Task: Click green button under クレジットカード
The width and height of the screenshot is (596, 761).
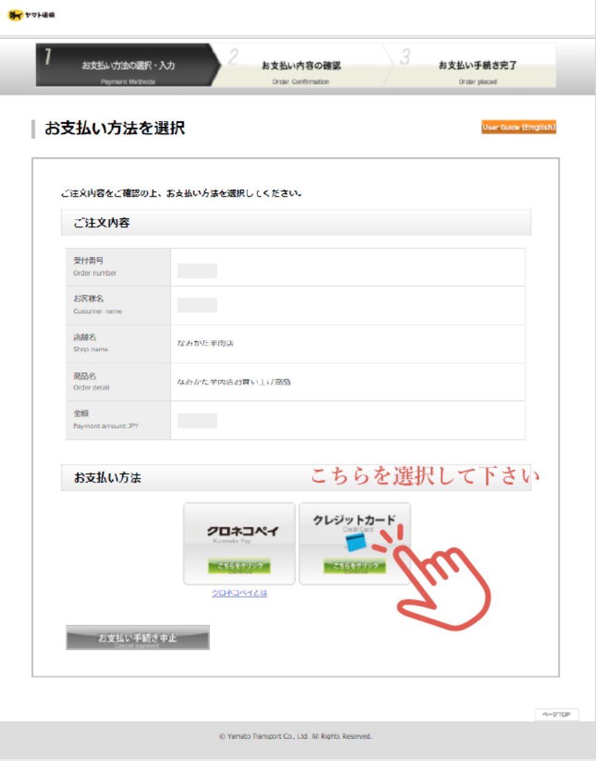Action: tap(354, 566)
